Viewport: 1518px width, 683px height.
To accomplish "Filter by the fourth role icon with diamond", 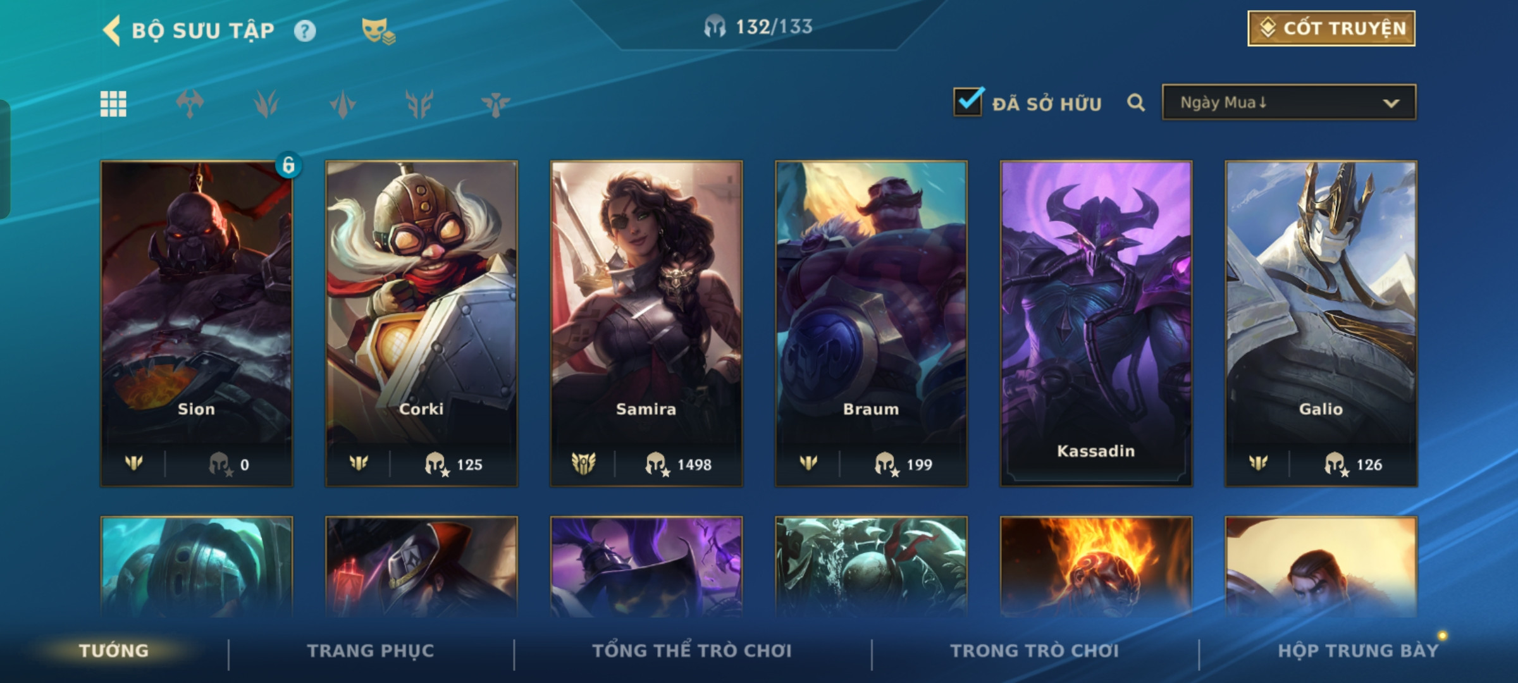I will (x=343, y=104).
